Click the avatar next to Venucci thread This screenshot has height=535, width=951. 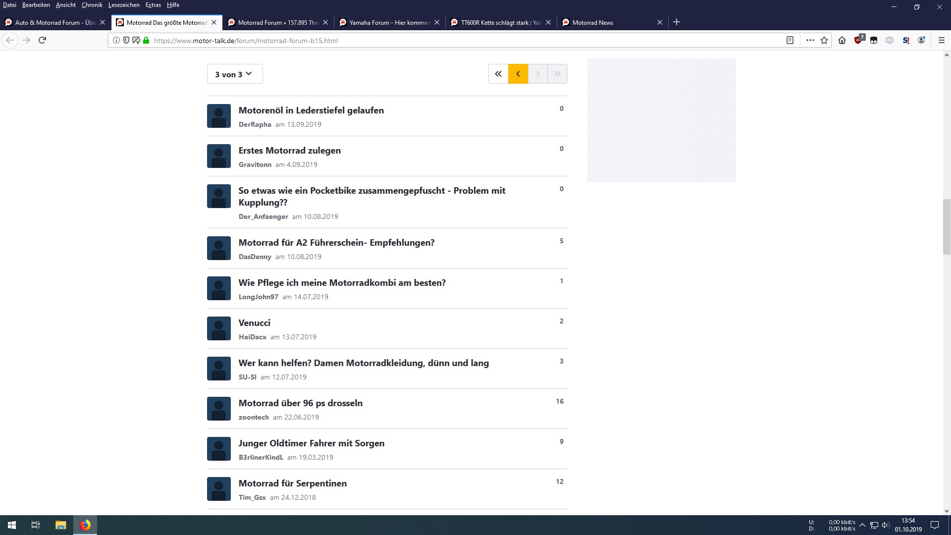[x=219, y=328]
